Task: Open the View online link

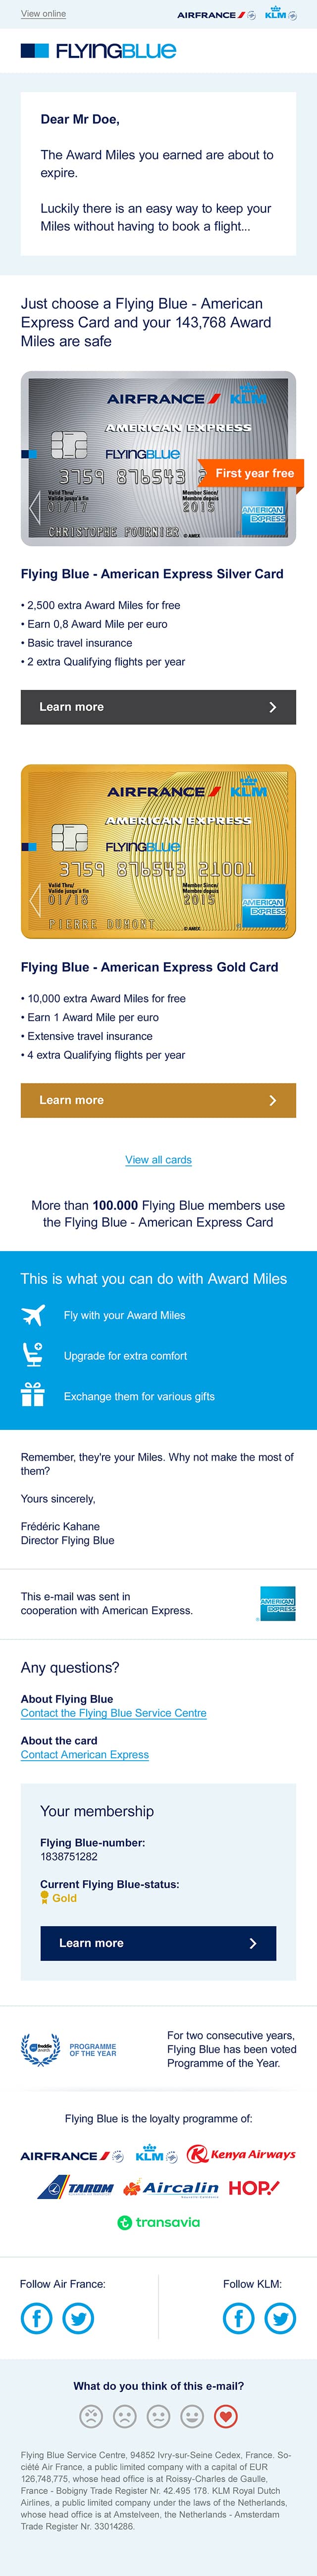Action: [x=43, y=14]
